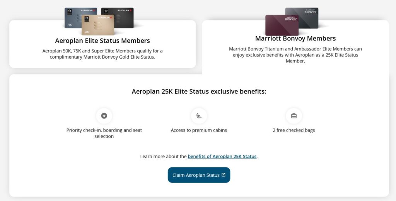Click the Priority check-in, boarding and seat selection text
The width and height of the screenshot is (396, 201).
point(104,133)
